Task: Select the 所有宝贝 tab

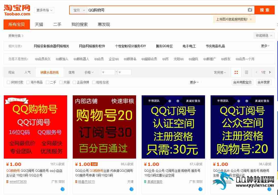Action: tap(17, 24)
